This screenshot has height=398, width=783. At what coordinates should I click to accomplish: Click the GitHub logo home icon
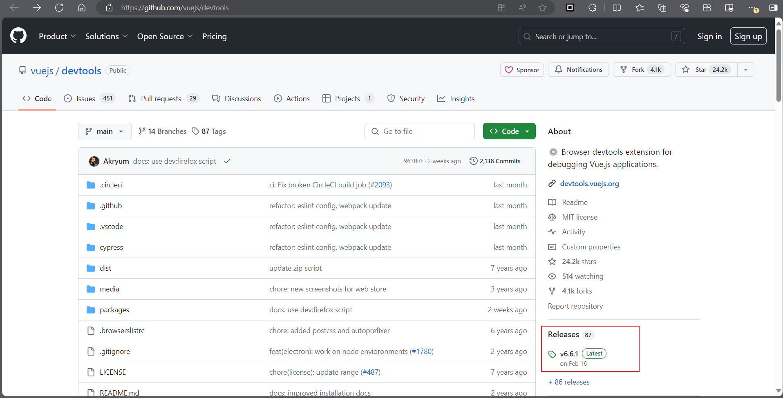pos(18,36)
